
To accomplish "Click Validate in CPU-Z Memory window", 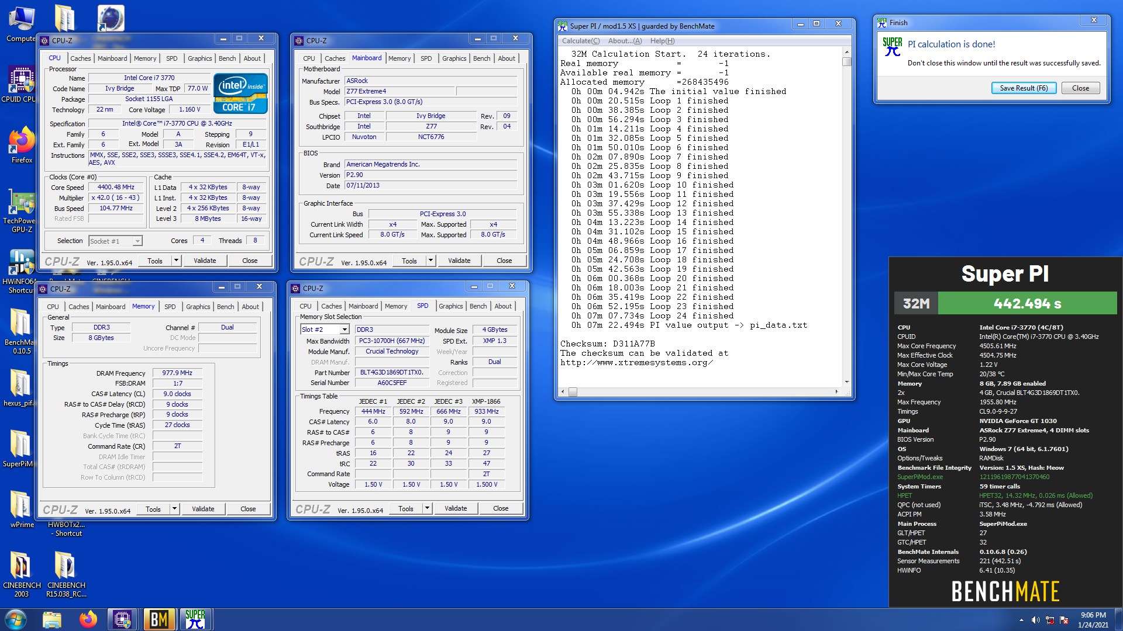I will pos(203,509).
